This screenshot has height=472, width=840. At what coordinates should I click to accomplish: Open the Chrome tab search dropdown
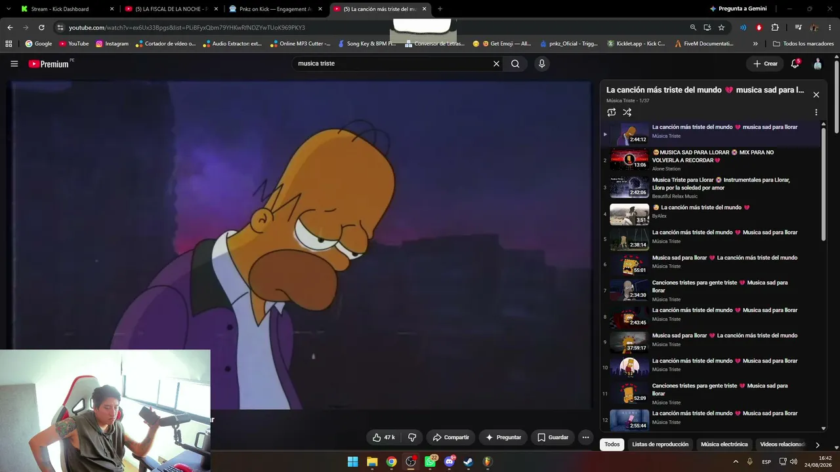(9, 9)
